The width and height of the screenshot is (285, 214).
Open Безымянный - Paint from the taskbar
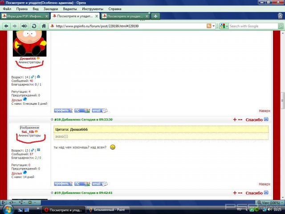107,209
